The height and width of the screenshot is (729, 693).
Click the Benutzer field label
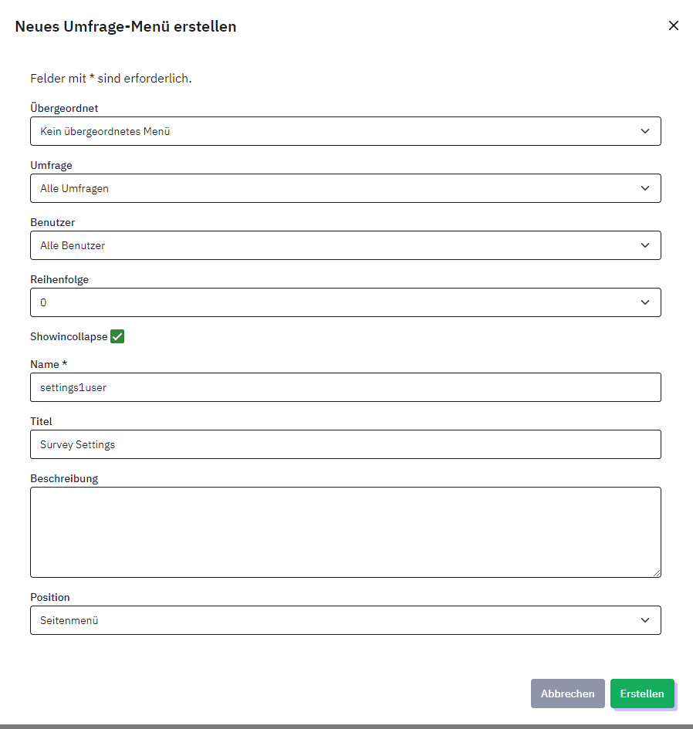tap(52, 222)
